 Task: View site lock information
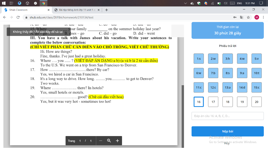click(x=26, y=17)
